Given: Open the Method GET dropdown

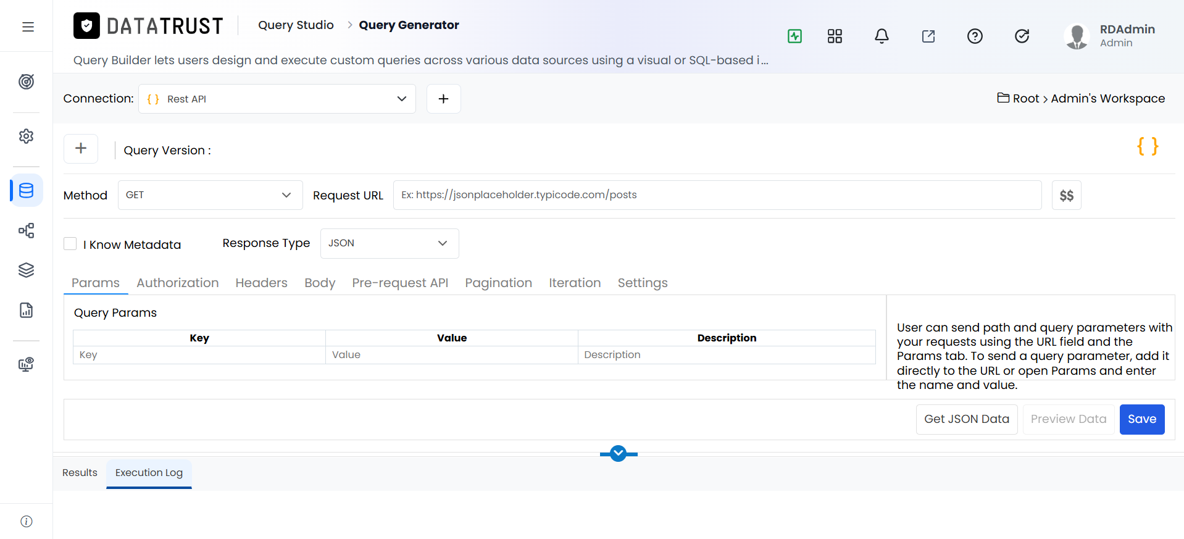Looking at the screenshot, I should coord(211,195).
